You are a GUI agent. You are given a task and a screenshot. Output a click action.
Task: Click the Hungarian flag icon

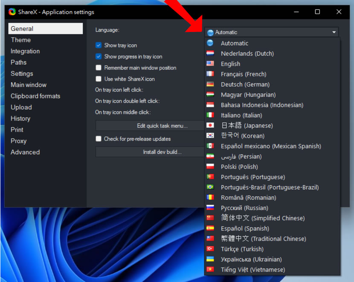click(x=210, y=95)
